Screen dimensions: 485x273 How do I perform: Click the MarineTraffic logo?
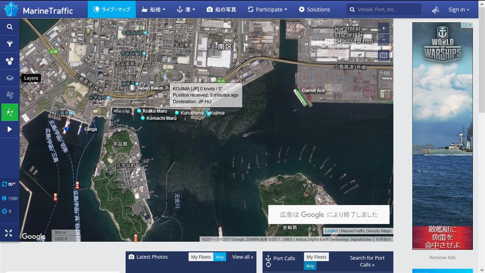(38, 9)
